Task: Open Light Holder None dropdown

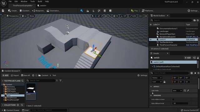Action: (177, 91)
